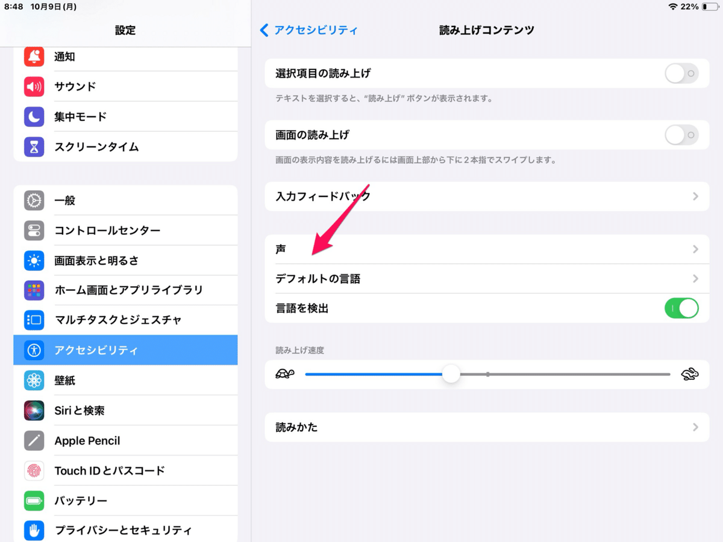Select 一般 in settings sidebar

tap(125, 201)
